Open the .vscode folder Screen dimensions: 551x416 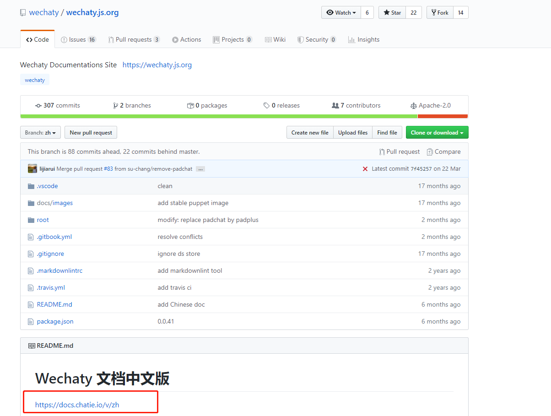pos(47,186)
